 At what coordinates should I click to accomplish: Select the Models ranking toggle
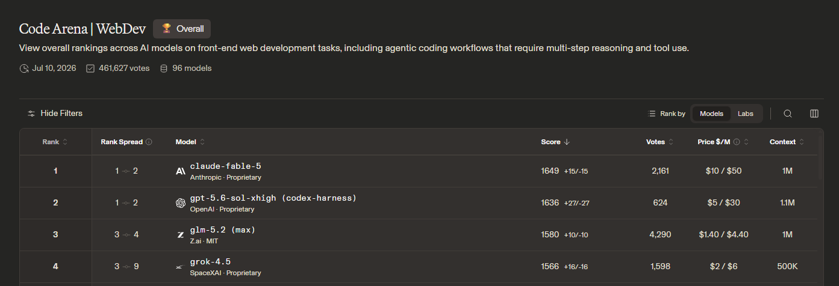coord(711,114)
